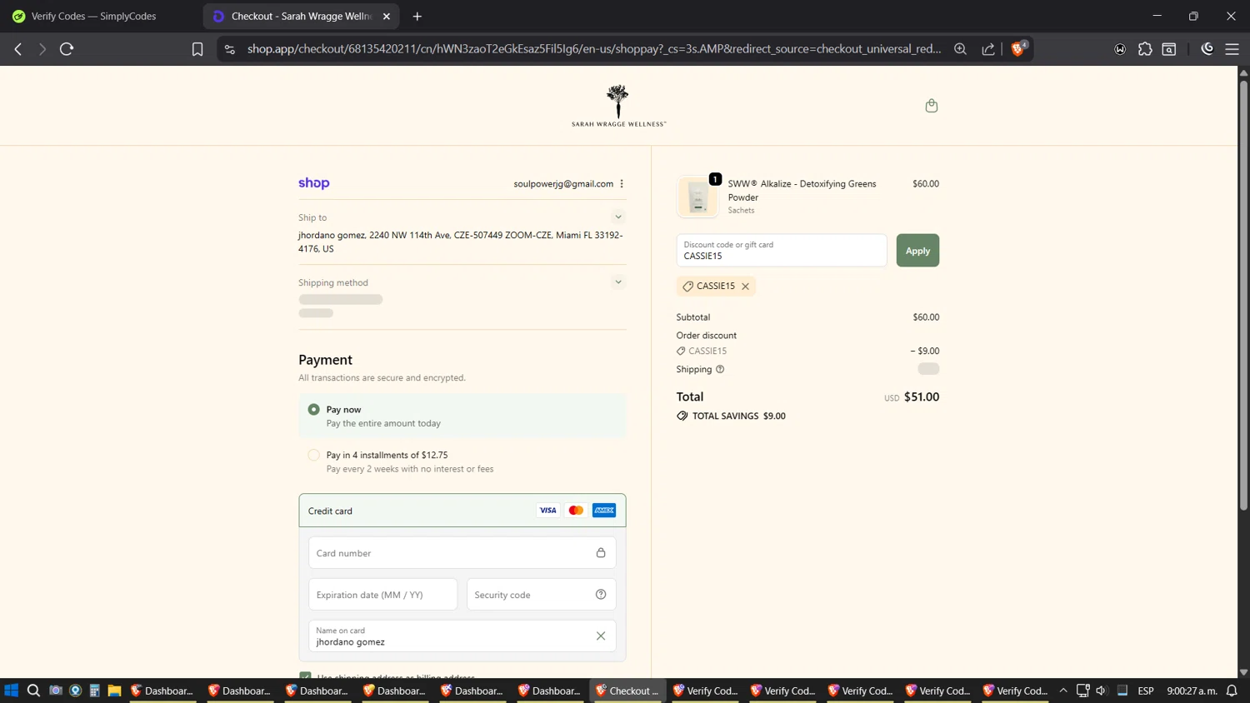The height and width of the screenshot is (703, 1250).
Task: Share this page icon
Action: (x=988, y=49)
